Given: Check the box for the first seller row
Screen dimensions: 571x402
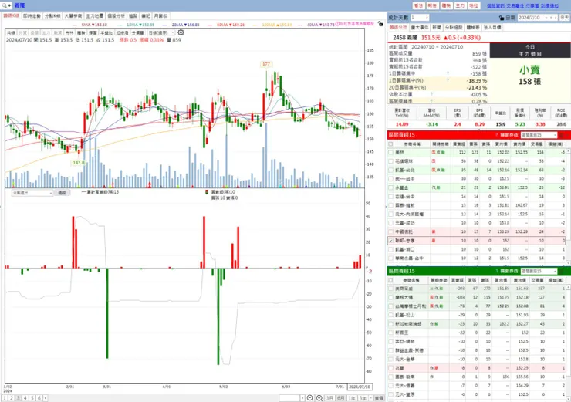Looking at the screenshot, I should point(390,289).
